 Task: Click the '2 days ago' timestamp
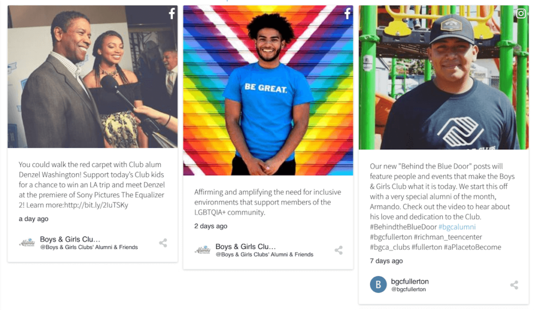coord(211,226)
